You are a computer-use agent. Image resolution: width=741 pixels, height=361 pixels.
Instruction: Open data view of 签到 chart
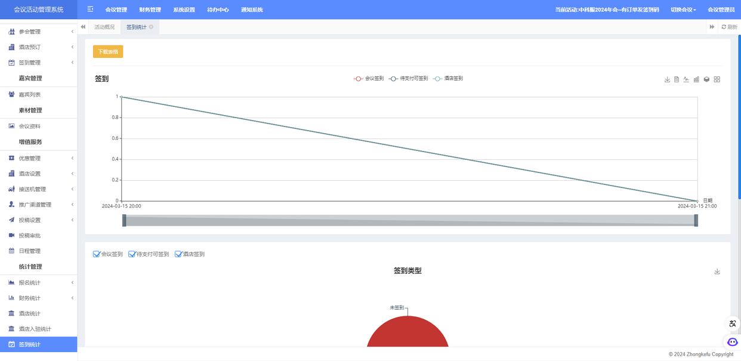point(677,79)
